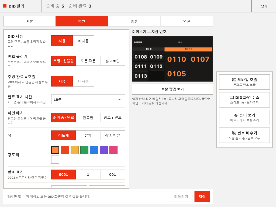Click the 번호 비우기 eraser icon

click(x=234, y=133)
